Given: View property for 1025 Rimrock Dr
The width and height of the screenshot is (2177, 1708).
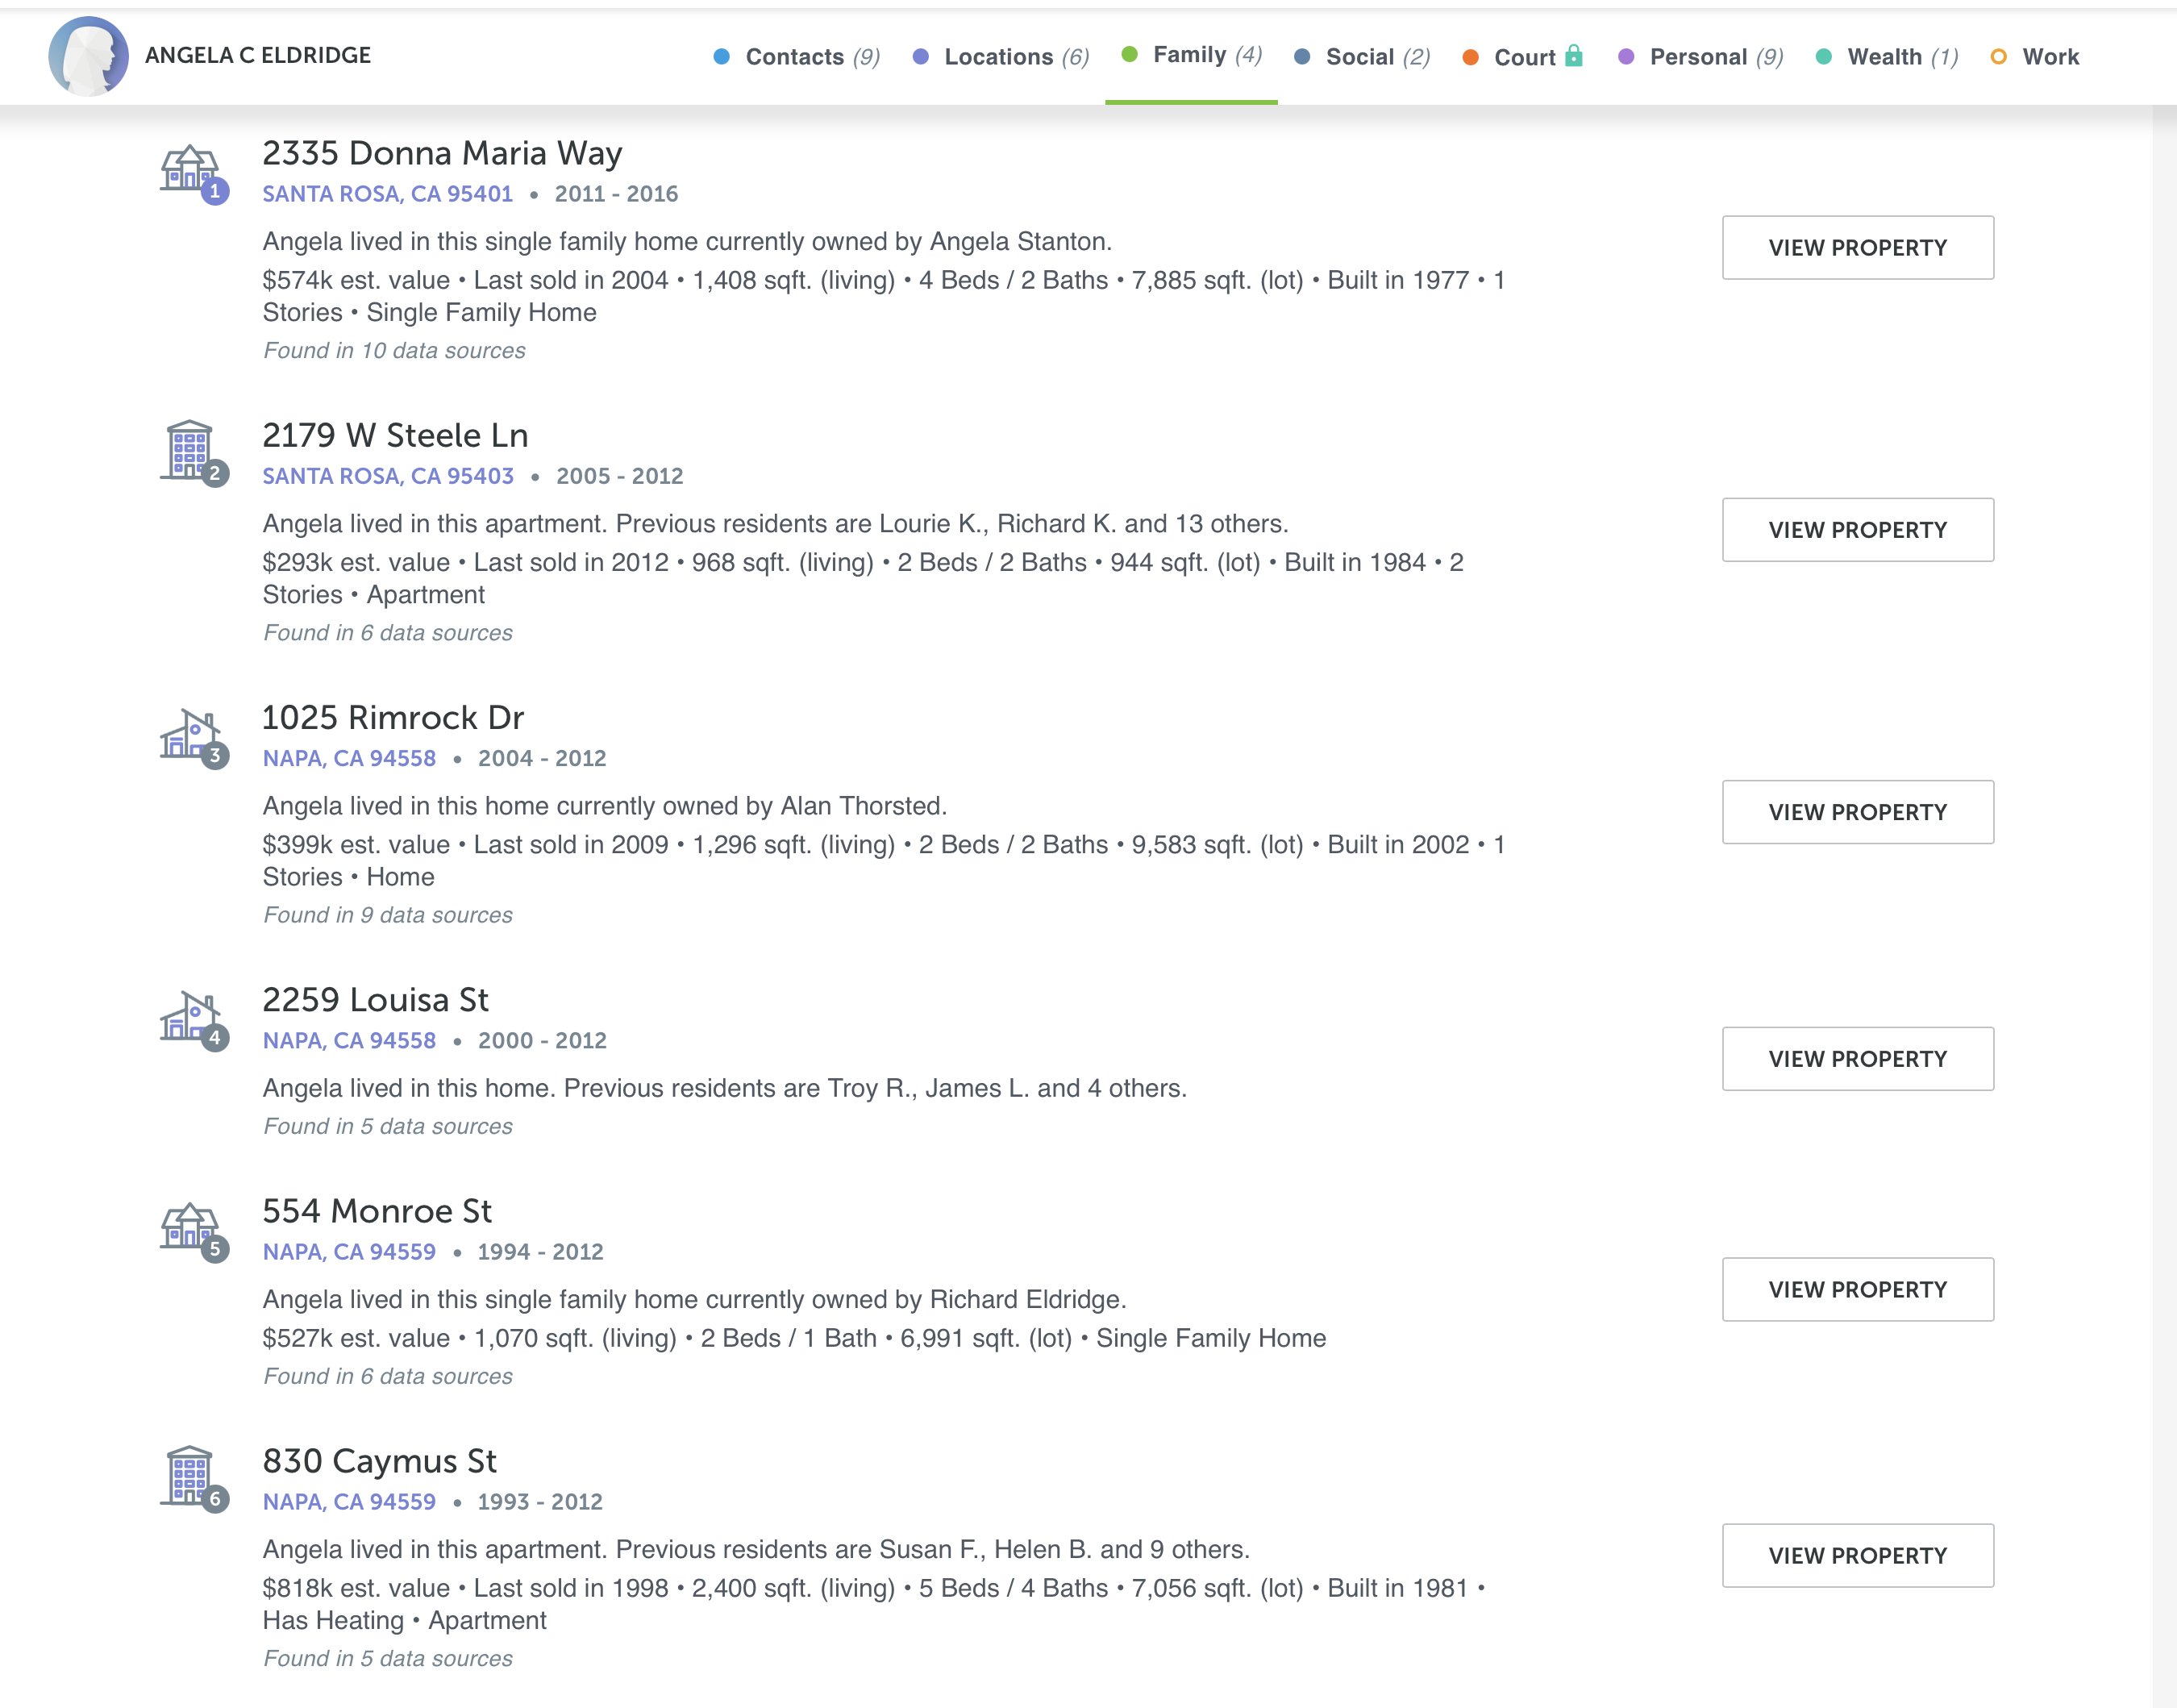Looking at the screenshot, I should [1857, 812].
